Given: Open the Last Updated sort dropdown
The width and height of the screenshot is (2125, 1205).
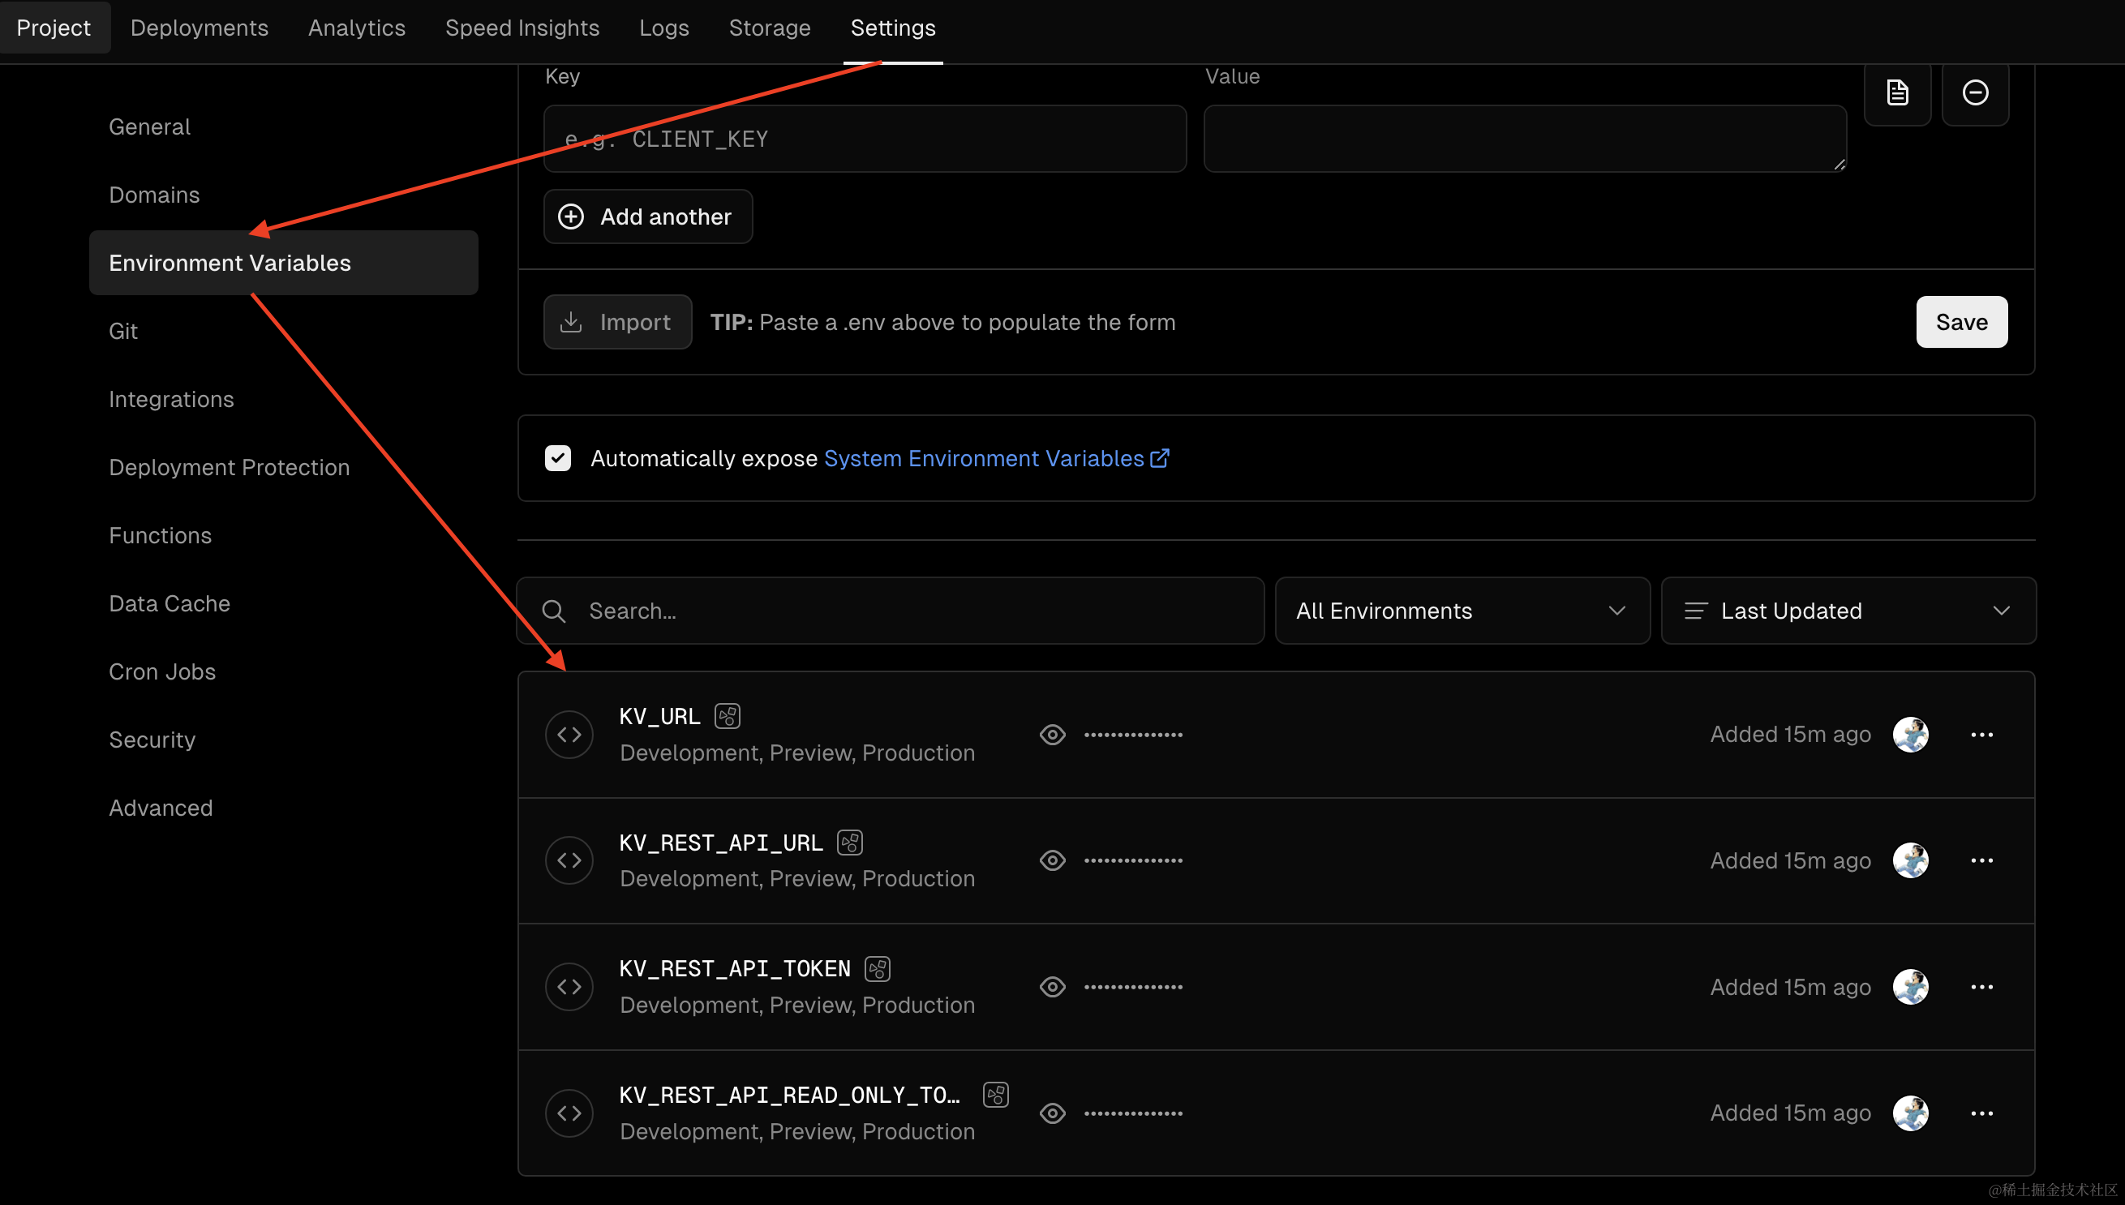Looking at the screenshot, I should [x=1848, y=611].
